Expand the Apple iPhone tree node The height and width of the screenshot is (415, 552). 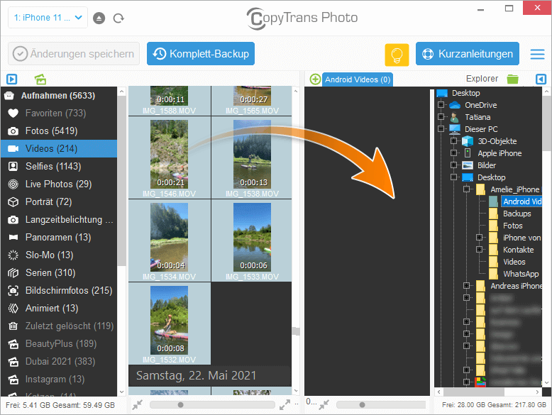pyautogui.click(x=453, y=153)
